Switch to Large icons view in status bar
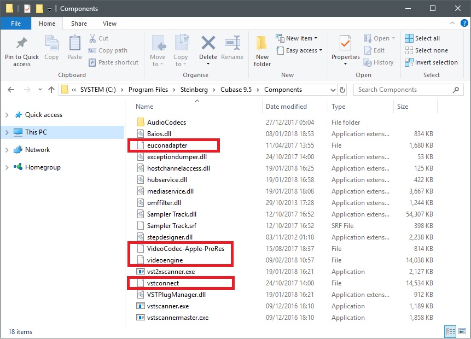The image size is (471, 339). point(462,331)
